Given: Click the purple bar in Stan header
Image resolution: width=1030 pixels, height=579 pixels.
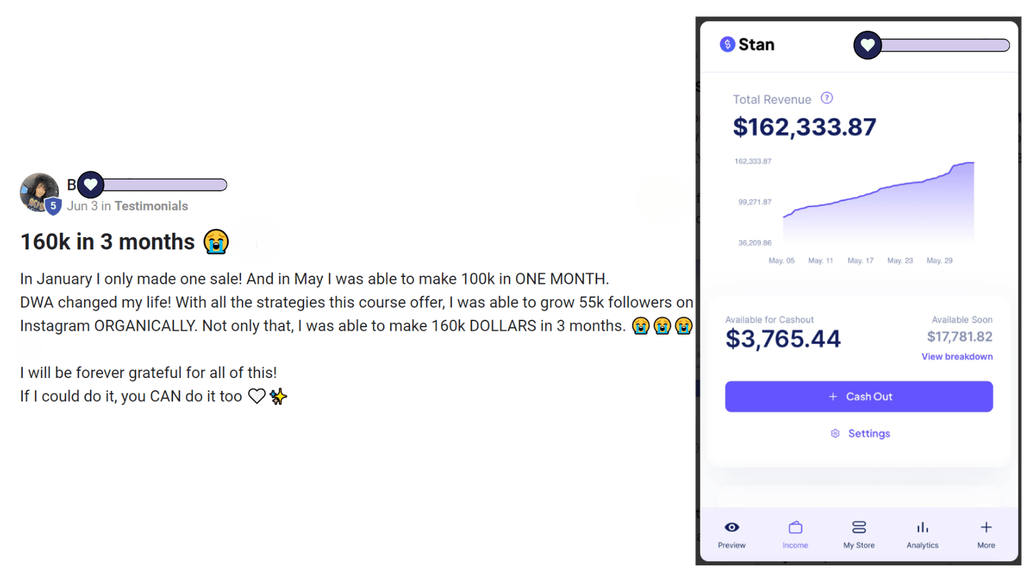Looking at the screenshot, I should point(945,45).
